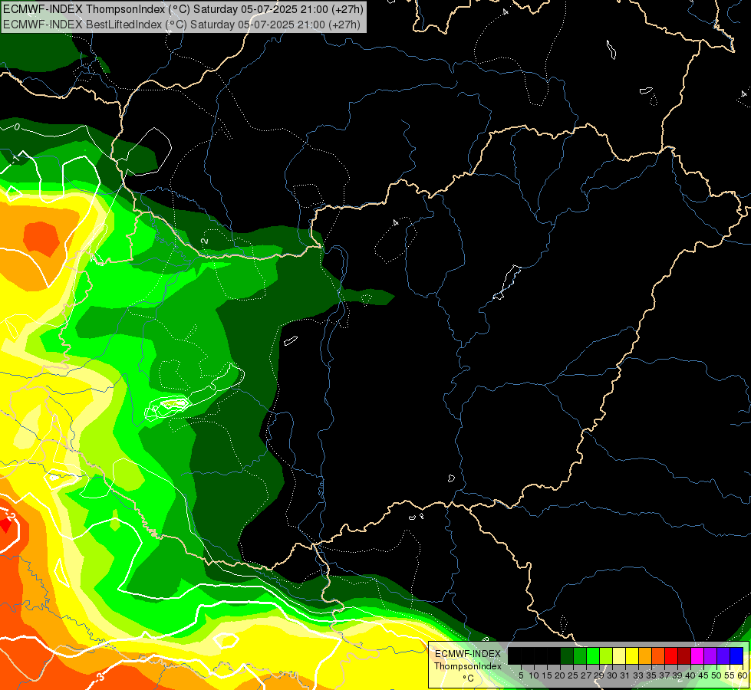This screenshot has width=751, height=690.
Task: Pick the orange 33–35 legend swatch
Action: tap(645, 655)
